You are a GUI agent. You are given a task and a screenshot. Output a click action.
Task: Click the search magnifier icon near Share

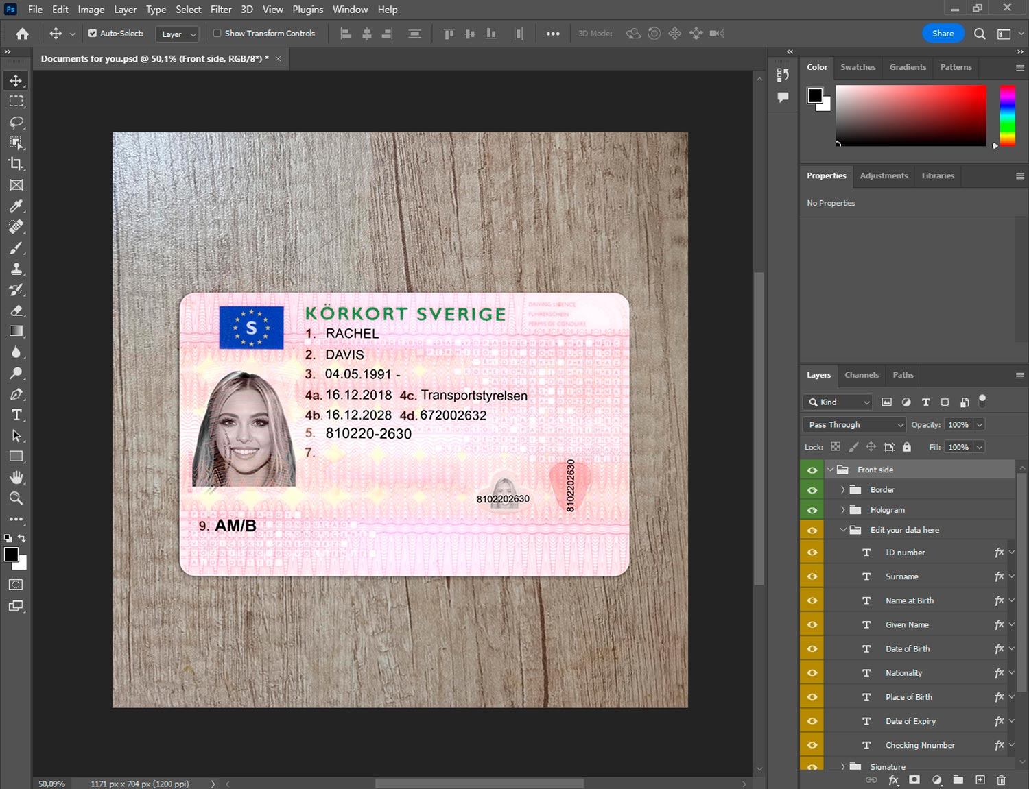[980, 34]
